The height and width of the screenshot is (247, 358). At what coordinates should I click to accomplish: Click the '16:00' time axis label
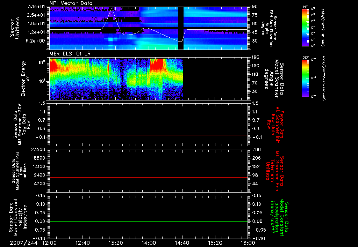click(x=248, y=243)
